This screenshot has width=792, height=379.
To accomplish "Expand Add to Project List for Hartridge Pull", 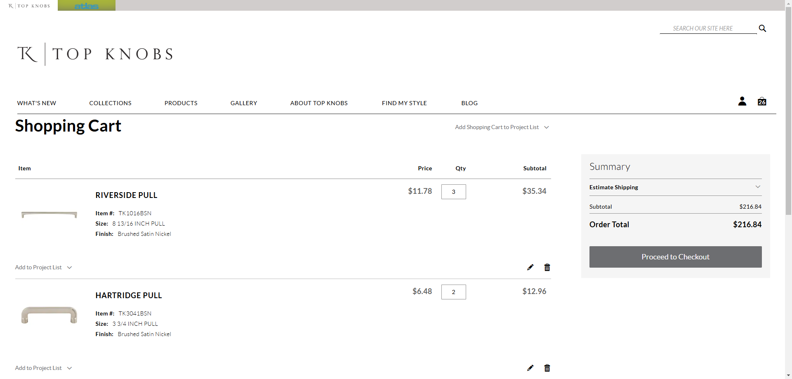I will coord(44,368).
